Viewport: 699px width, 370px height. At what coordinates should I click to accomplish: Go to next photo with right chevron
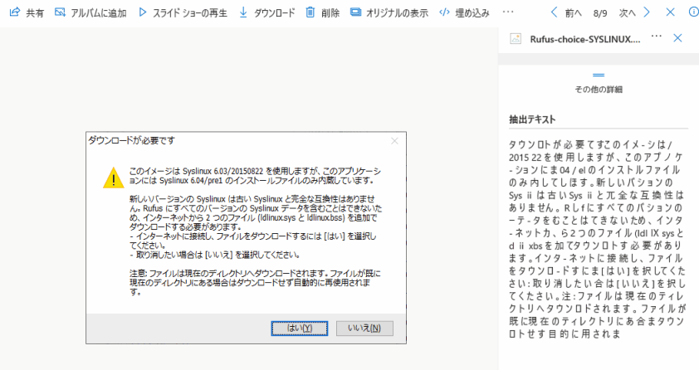click(x=647, y=12)
